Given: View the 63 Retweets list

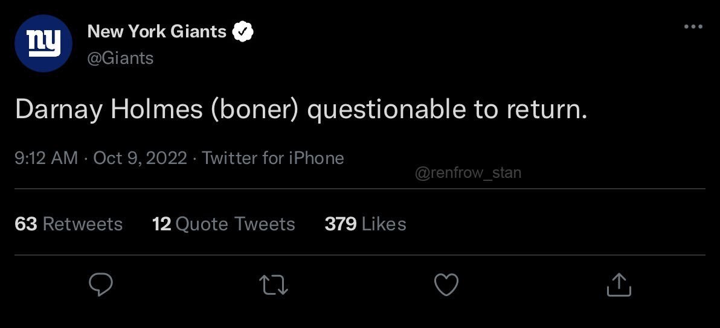Looking at the screenshot, I should point(69,224).
